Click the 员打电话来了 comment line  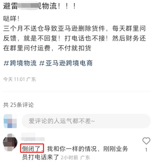(40, 157)
